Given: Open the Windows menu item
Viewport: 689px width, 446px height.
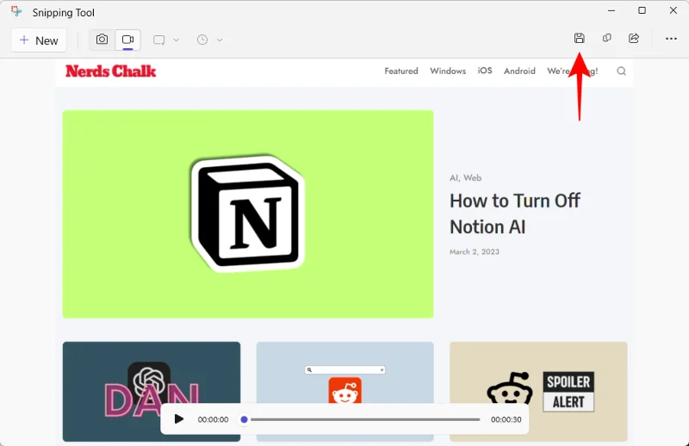Looking at the screenshot, I should [448, 71].
